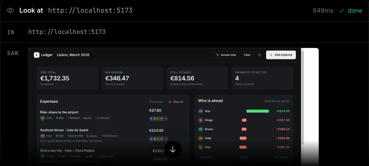This screenshot has height=166, width=369.
Task: Click Diogo's avatar in Who is ahead
Action: [x=201, y=120]
